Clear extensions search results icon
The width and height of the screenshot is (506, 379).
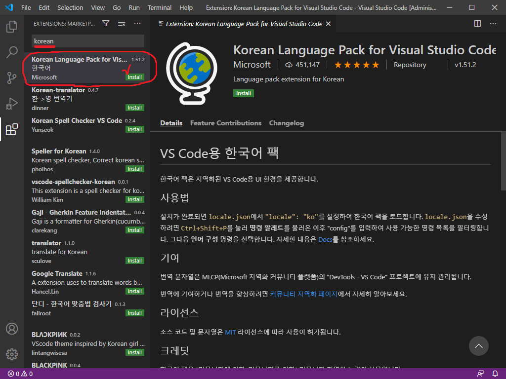[x=122, y=23]
